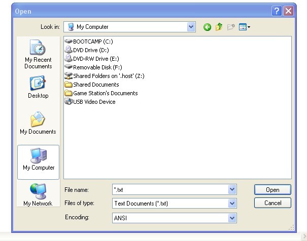Click the green Back navigation arrow
Viewport: 307px width, 241px height.
tap(207, 27)
